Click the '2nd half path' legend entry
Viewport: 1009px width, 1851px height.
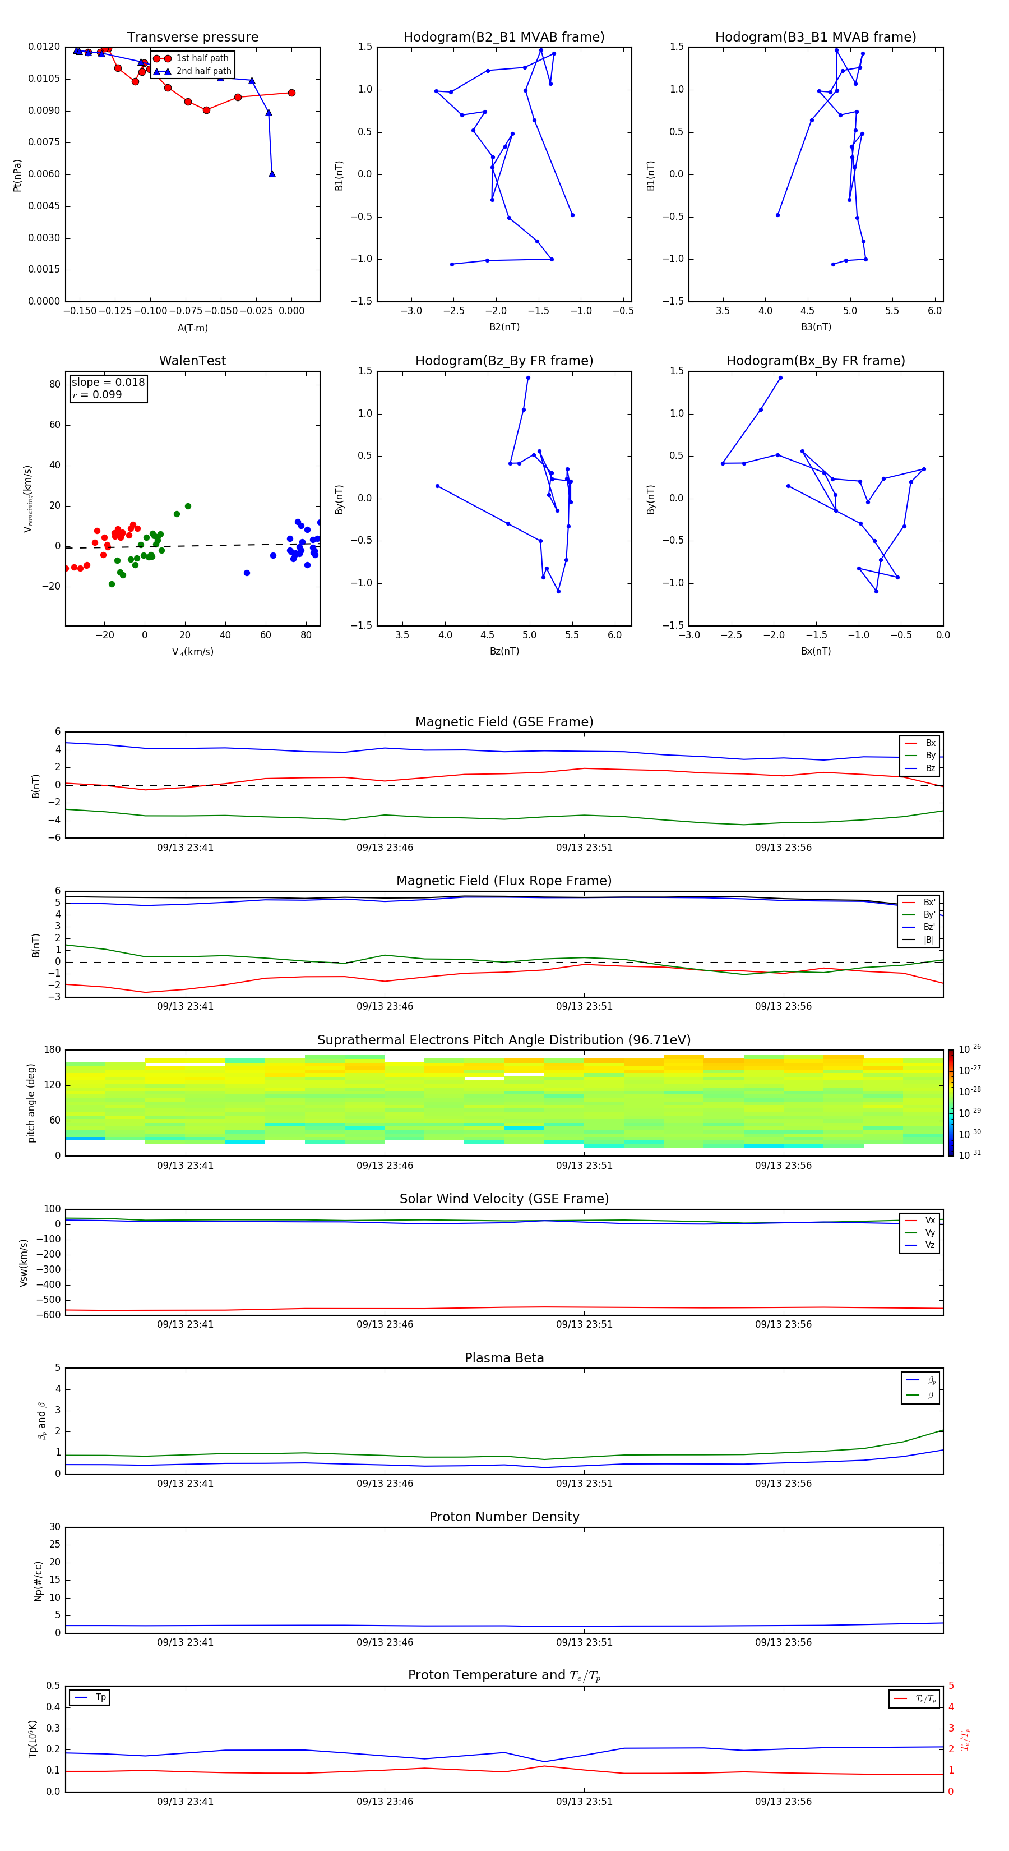point(192,71)
